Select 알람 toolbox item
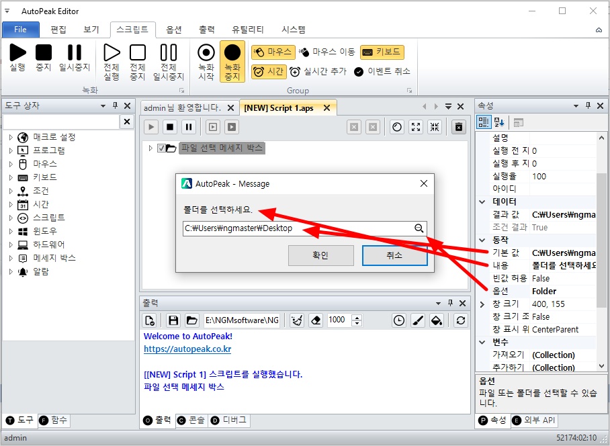The width and height of the screenshot is (610, 446). pos(41,271)
